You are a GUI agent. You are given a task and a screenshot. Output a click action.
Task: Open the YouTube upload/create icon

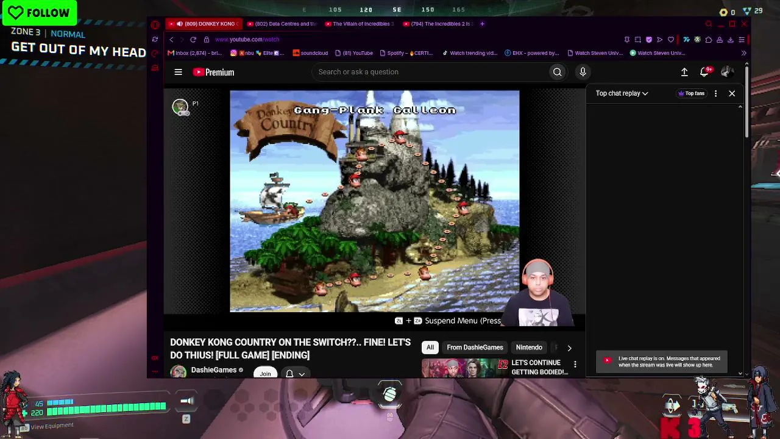[x=684, y=72]
